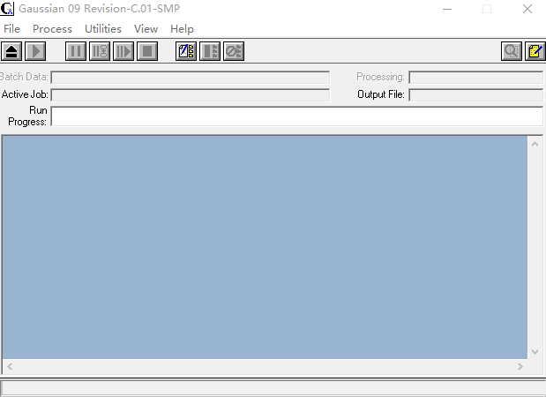This screenshot has width=546, height=397.
Task: Pause the current Gaussian job
Action: [x=76, y=51]
